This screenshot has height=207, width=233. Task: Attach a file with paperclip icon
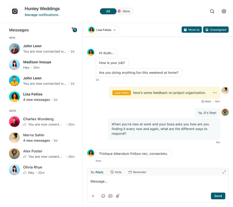point(118,196)
